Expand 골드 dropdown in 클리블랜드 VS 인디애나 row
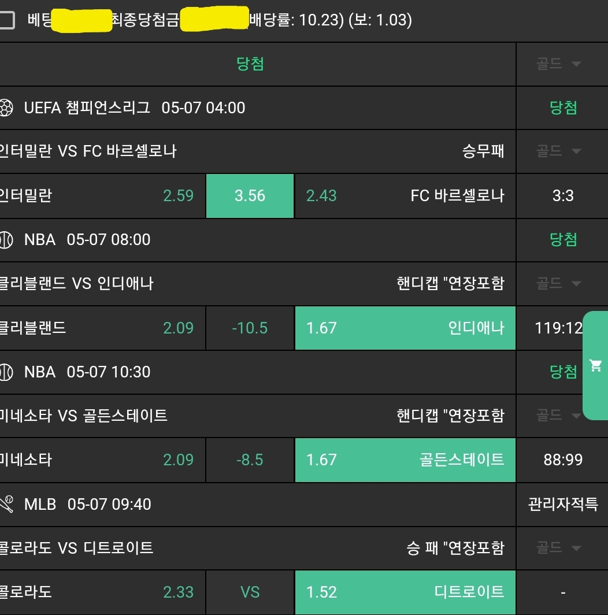The width and height of the screenshot is (608, 615). click(x=558, y=283)
